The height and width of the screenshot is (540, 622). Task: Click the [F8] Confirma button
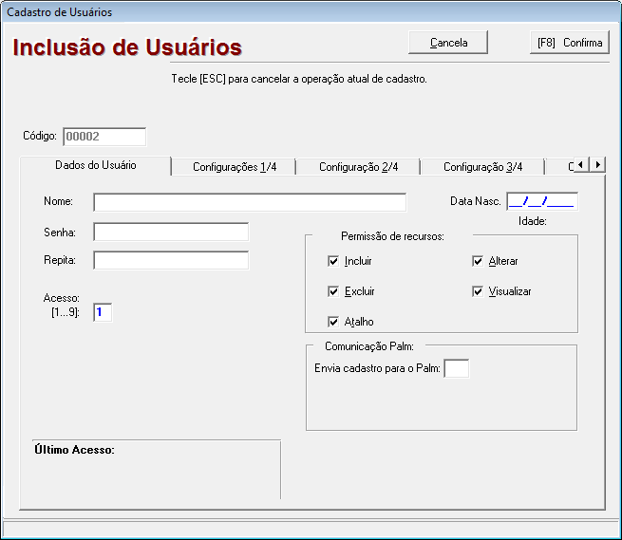click(570, 43)
